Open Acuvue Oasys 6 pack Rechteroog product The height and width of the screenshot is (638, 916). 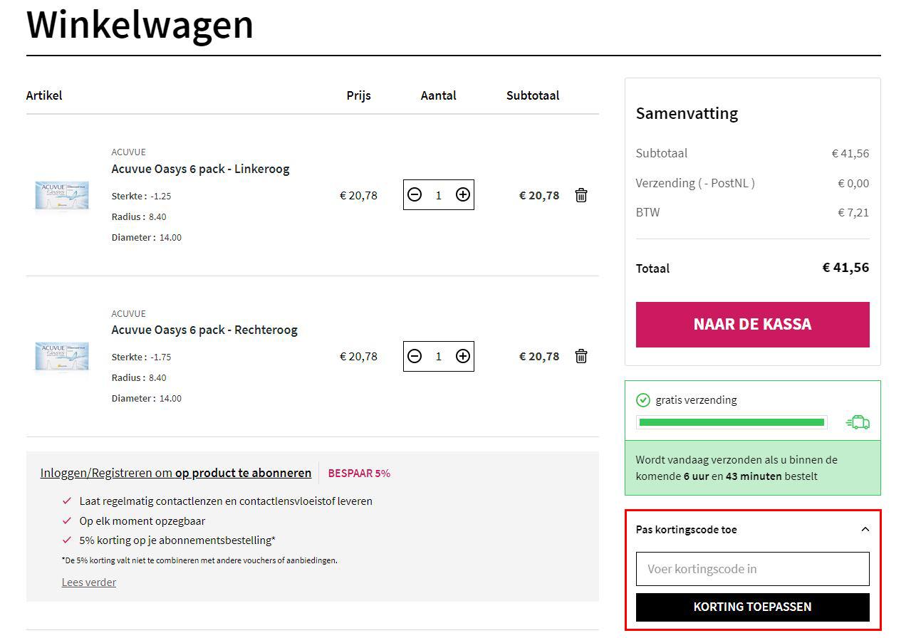204,330
